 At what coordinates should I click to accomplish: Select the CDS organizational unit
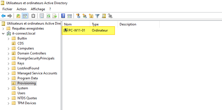[21, 43]
